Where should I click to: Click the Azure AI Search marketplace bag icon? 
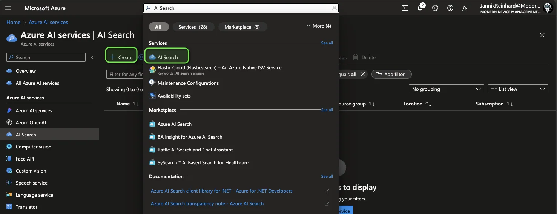point(152,124)
